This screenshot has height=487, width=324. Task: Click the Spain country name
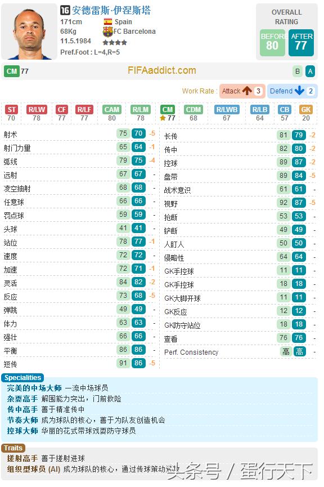[123, 22]
